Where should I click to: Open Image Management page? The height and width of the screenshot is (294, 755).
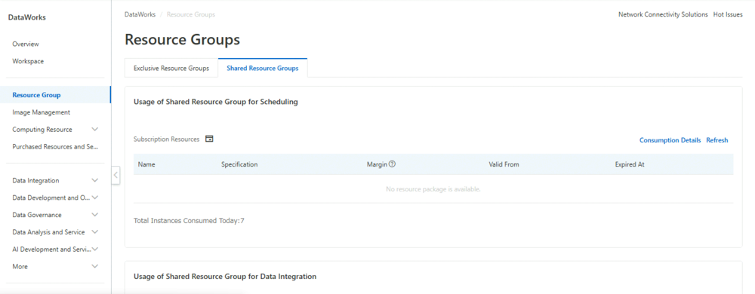(x=42, y=112)
